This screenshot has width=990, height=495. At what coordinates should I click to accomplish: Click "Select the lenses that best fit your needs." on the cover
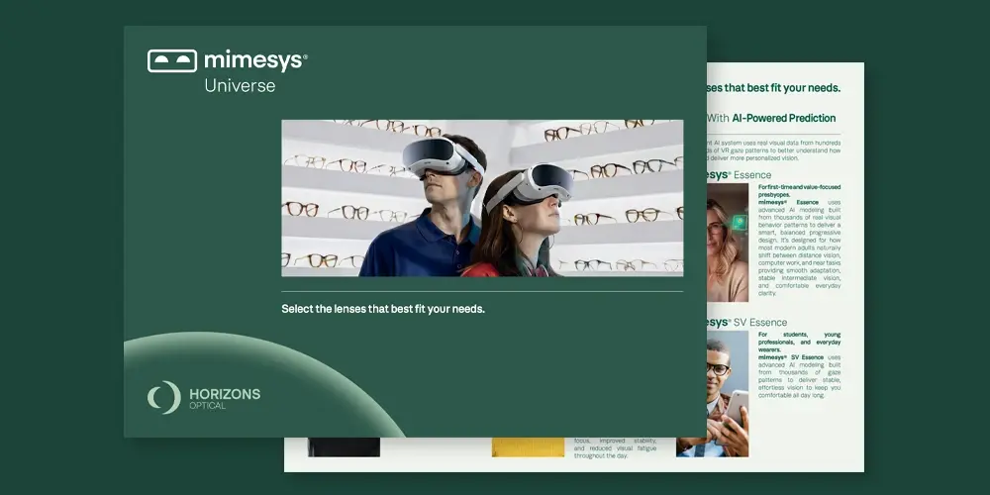point(383,309)
